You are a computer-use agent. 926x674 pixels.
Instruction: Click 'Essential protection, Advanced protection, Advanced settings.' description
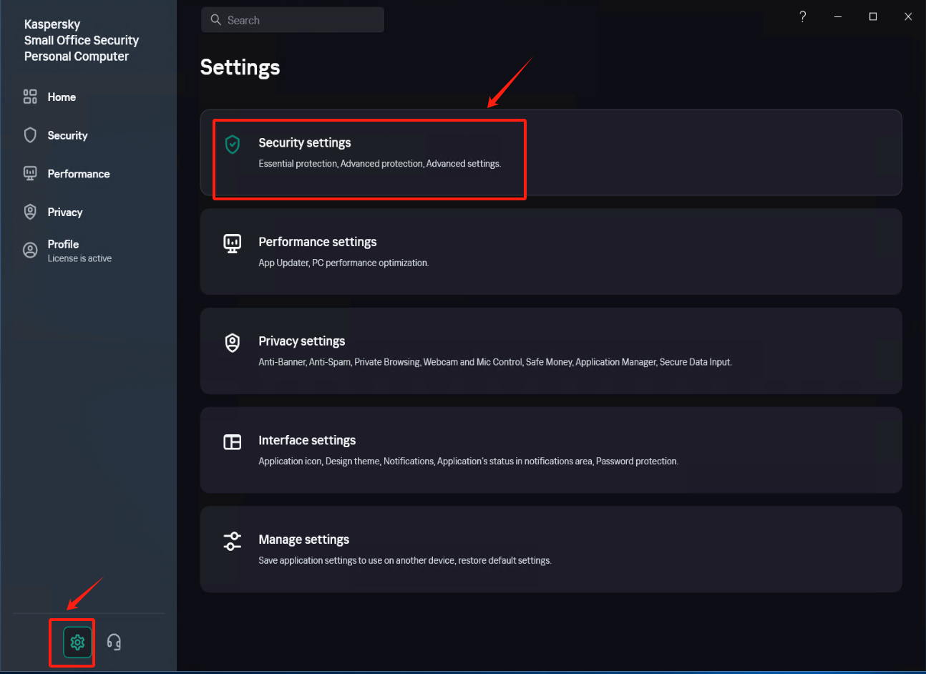coord(380,164)
